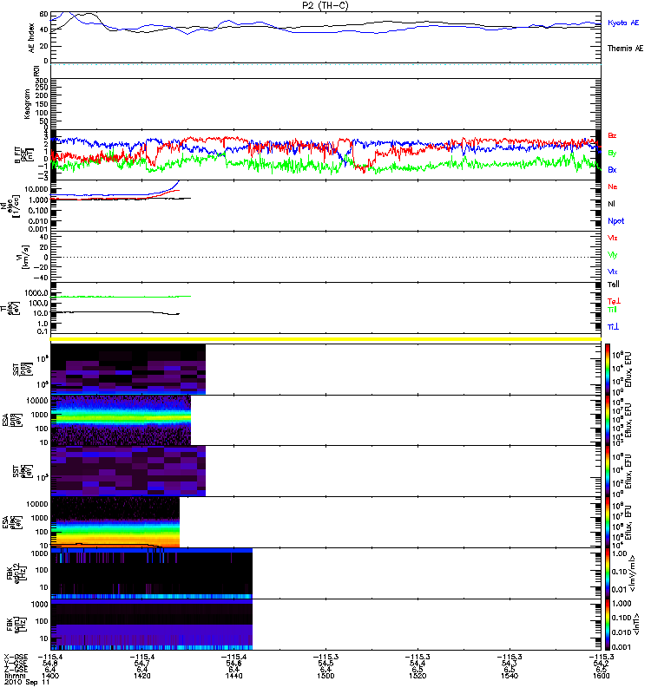The height and width of the screenshot is (694, 651).
Task: Click the blue "Ti⊥" temperature legend label
Action: point(614,327)
